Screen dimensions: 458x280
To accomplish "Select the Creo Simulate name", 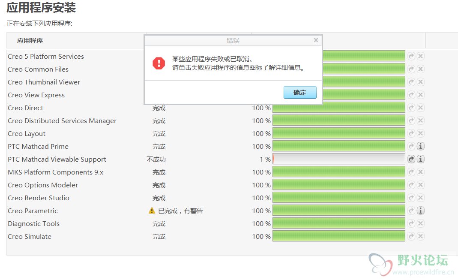I will [x=30, y=236].
